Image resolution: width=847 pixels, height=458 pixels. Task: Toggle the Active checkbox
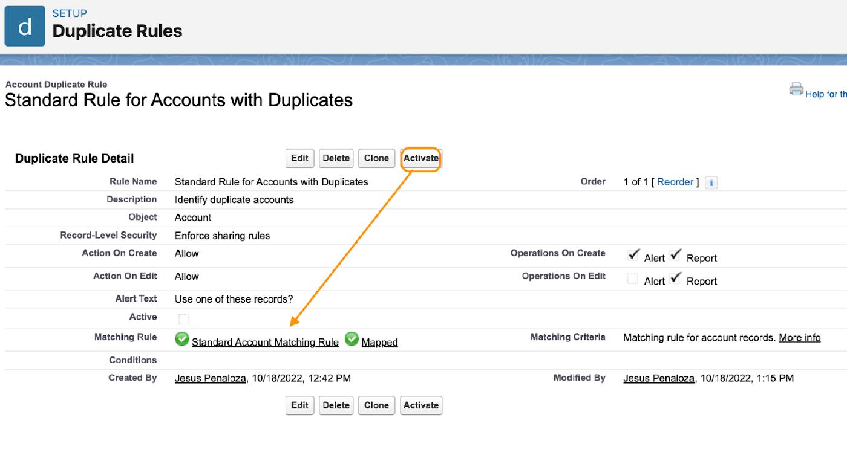coord(184,318)
